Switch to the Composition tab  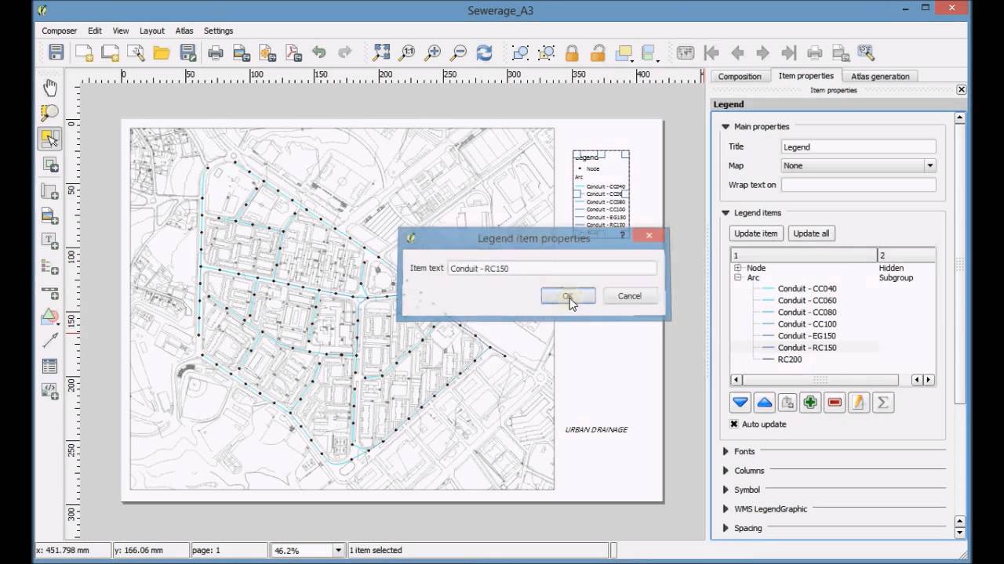(740, 76)
